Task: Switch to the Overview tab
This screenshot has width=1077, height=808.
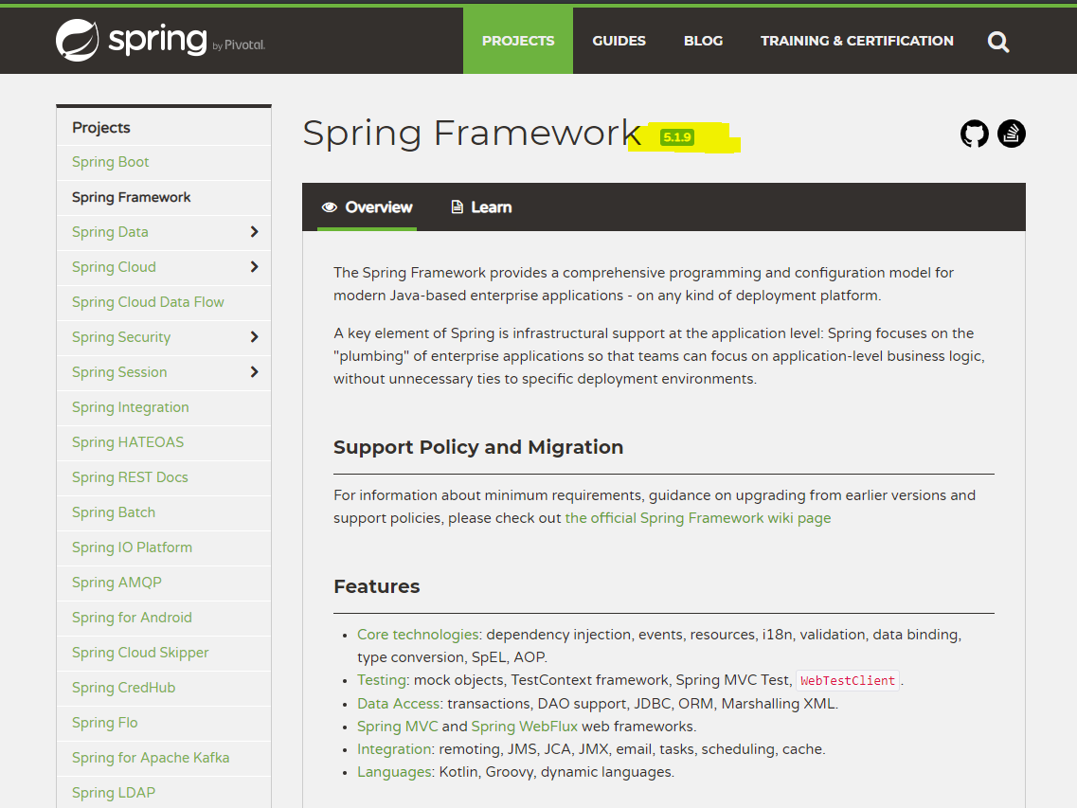Action: tap(367, 206)
